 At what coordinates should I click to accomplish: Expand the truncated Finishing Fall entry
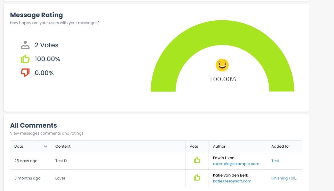[x=284, y=178]
